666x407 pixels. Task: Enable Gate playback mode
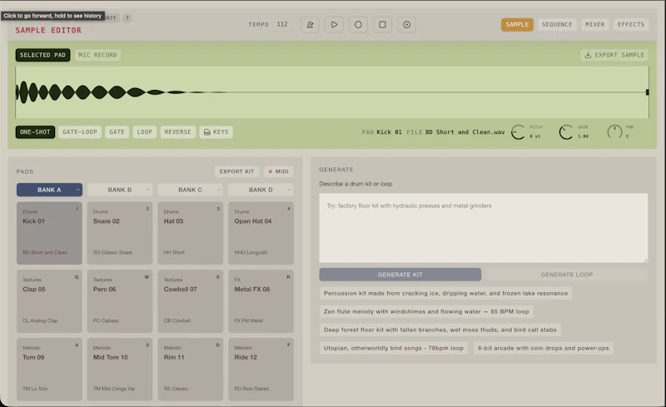pyautogui.click(x=117, y=132)
